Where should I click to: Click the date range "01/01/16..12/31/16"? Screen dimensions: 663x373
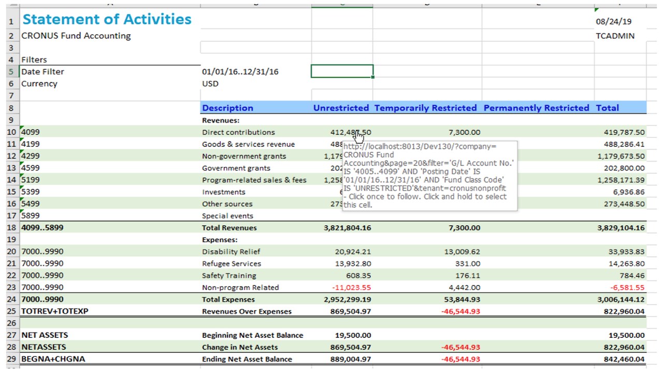[240, 71]
